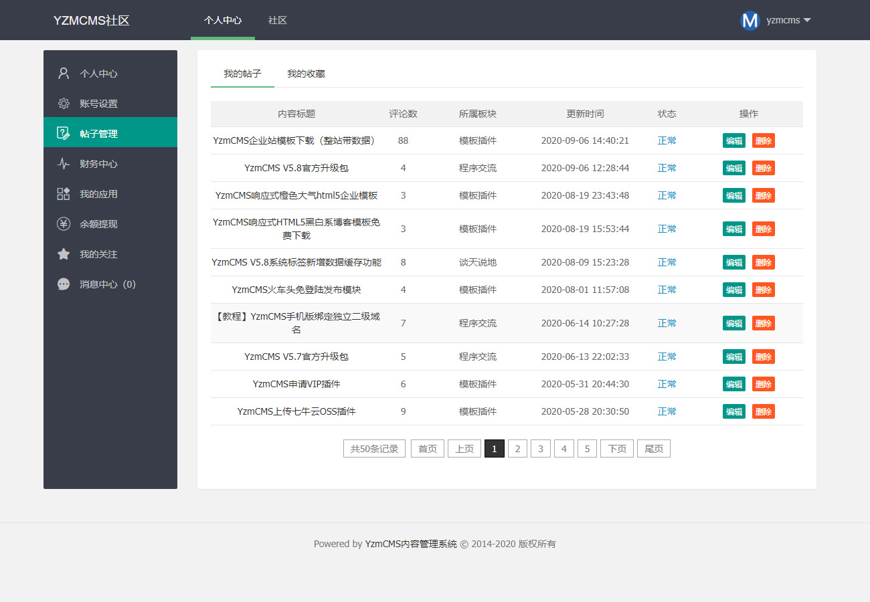This screenshot has width=870, height=602.
Task: Open the YzmCMS内容管理系统 footer link
Action: click(411, 544)
